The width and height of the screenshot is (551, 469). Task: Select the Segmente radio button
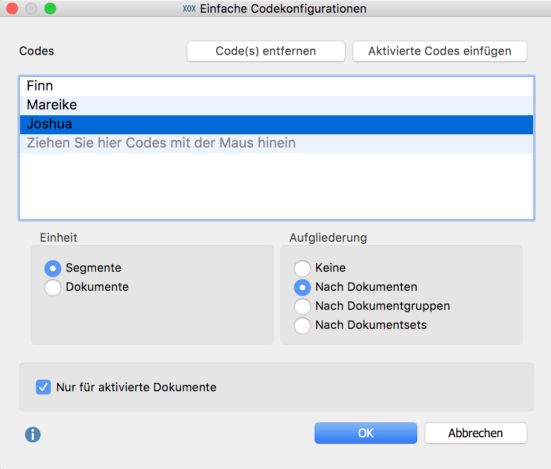[x=53, y=269]
